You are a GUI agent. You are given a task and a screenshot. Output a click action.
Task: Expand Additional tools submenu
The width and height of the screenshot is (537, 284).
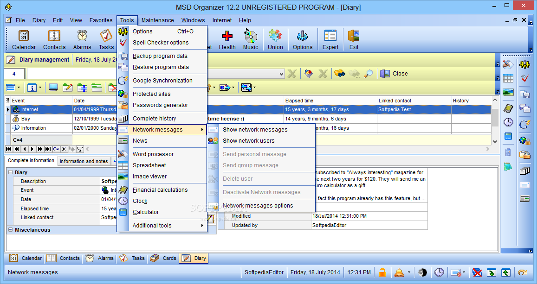click(x=162, y=226)
